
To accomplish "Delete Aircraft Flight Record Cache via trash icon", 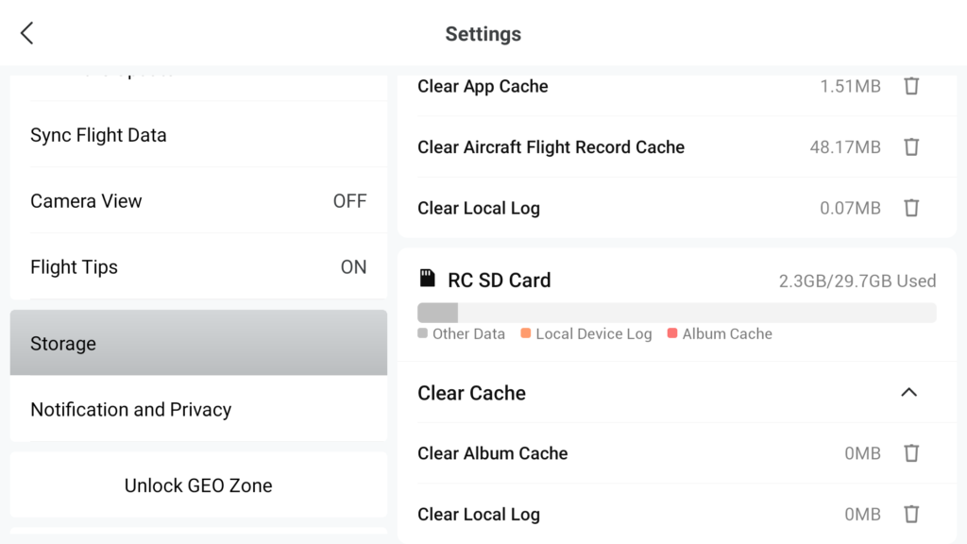I will tap(911, 146).
